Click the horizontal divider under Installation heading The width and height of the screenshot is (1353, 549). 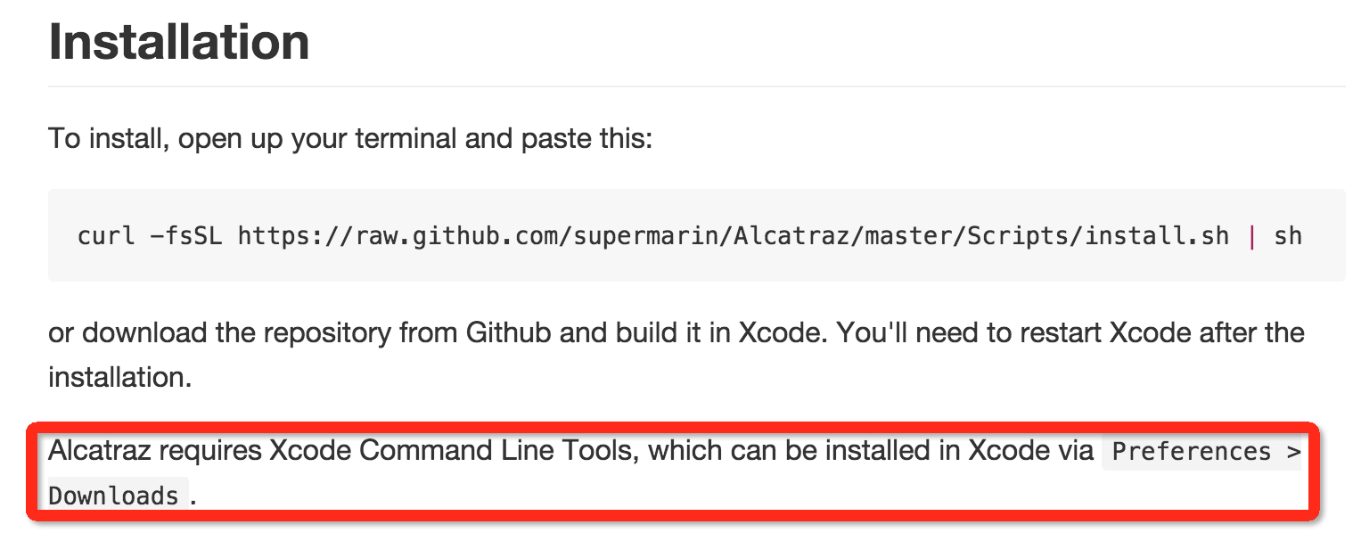tap(696, 86)
